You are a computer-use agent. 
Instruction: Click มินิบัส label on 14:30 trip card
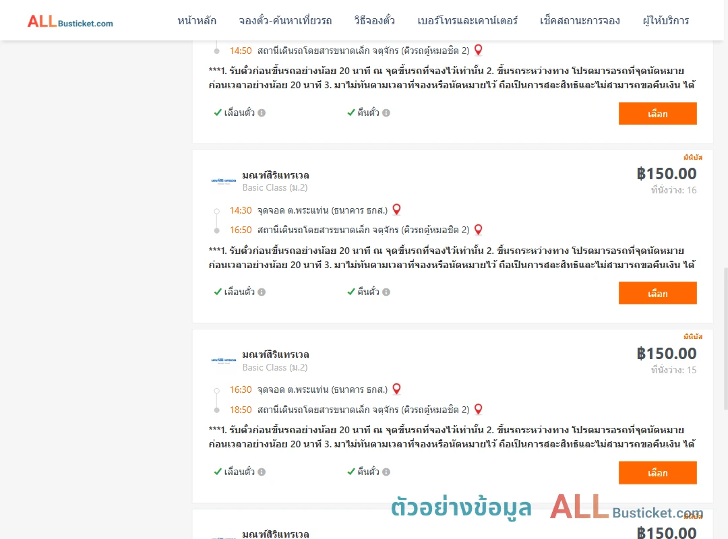pos(693,158)
